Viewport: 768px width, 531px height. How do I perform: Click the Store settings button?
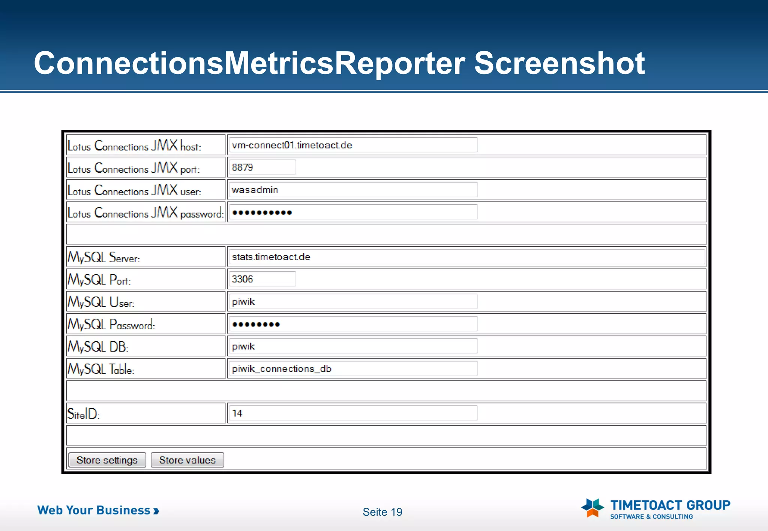click(x=107, y=460)
